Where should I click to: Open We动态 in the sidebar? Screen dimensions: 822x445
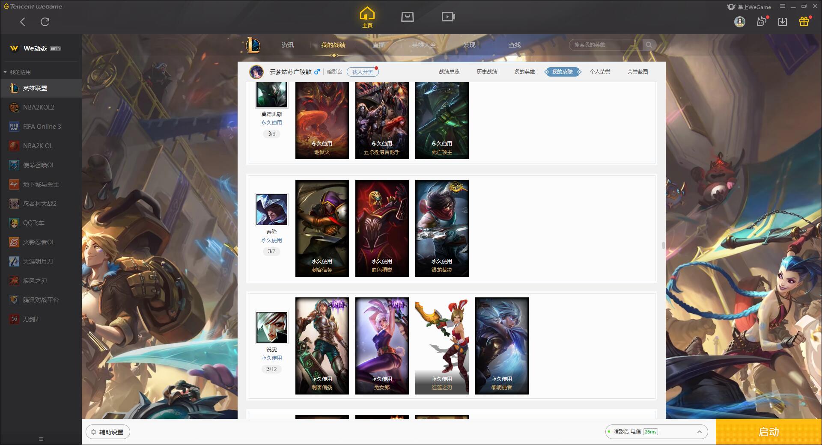pos(41,48)
